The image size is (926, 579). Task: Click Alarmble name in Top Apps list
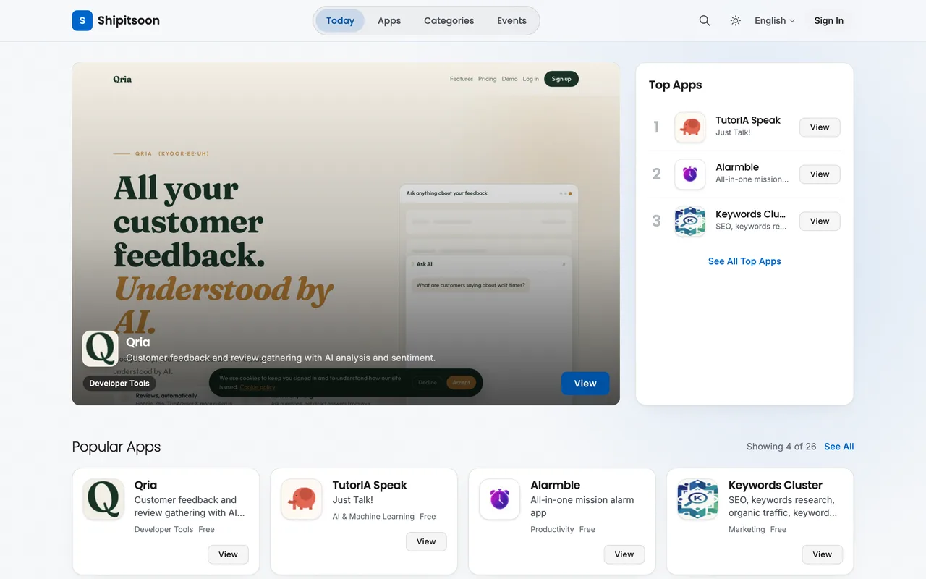[737, 167]
